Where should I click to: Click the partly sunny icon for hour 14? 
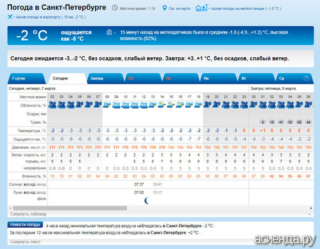[x=162, y=105]
